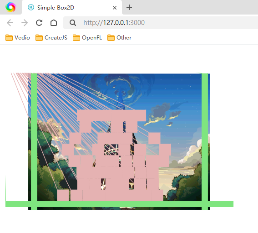Viewport: 258px width, 233px height.
Task: Open a new tab with plus button
Action: 129,7
